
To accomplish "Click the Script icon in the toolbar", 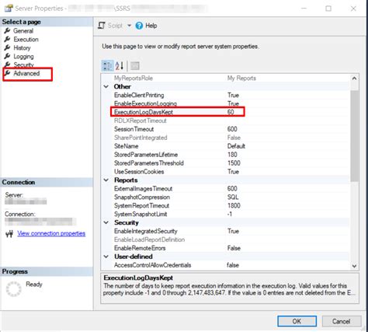I will (102, 26).
